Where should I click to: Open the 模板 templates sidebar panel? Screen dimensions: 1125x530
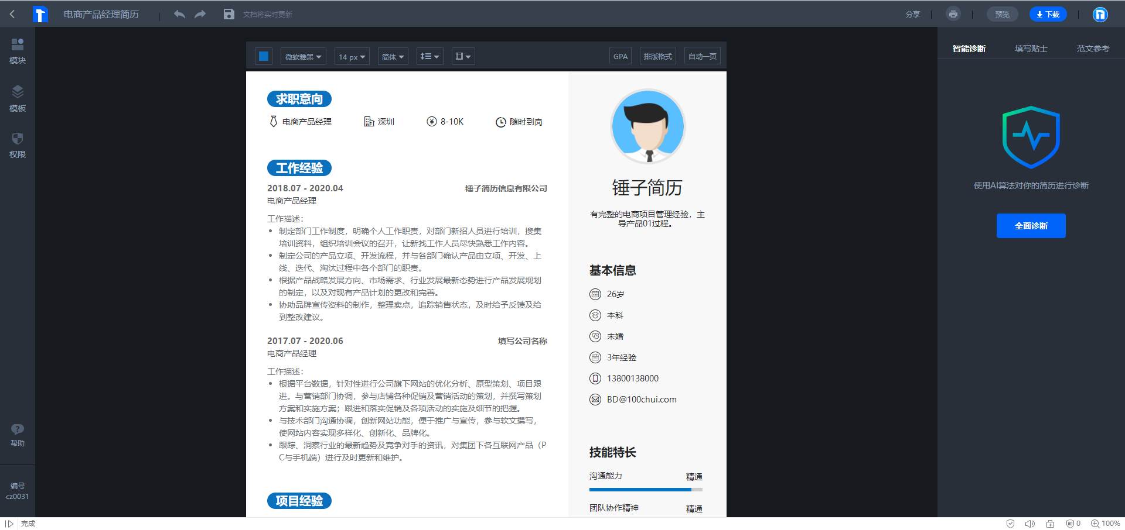[x=18, y=99]
